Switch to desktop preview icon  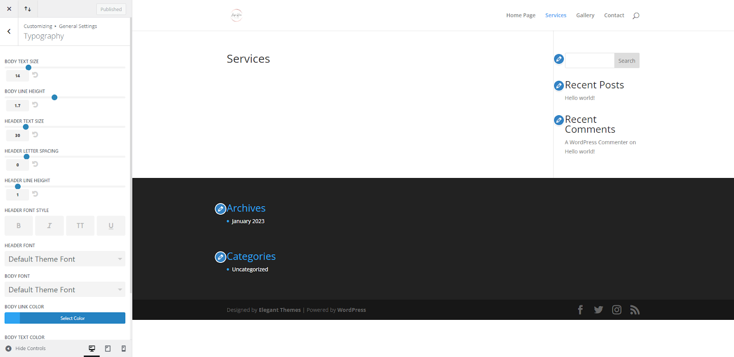click(x=92, y=349)
